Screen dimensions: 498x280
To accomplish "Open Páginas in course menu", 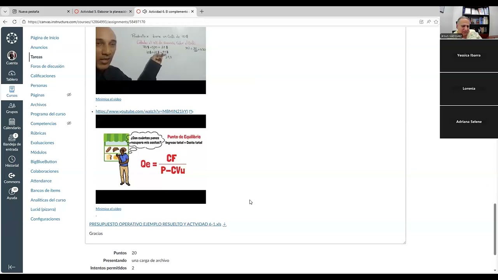I will pos(37,95).
